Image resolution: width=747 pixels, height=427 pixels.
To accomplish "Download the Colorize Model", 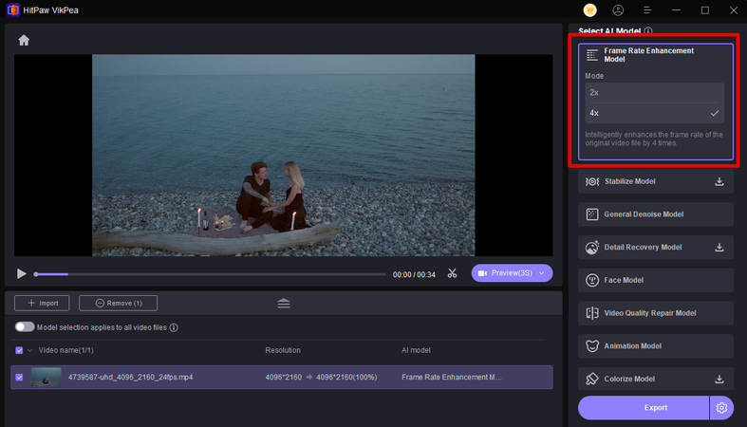I will [719, 380].
